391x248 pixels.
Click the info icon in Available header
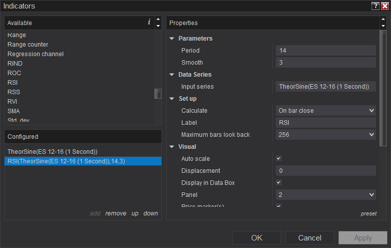149,22
